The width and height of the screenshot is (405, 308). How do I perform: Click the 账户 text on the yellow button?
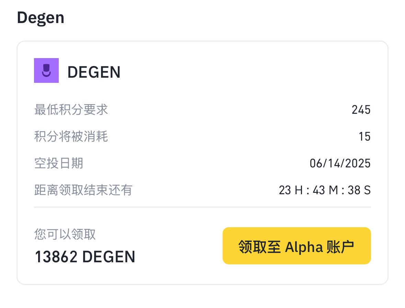pyautogui.click(x=340, y=247)
